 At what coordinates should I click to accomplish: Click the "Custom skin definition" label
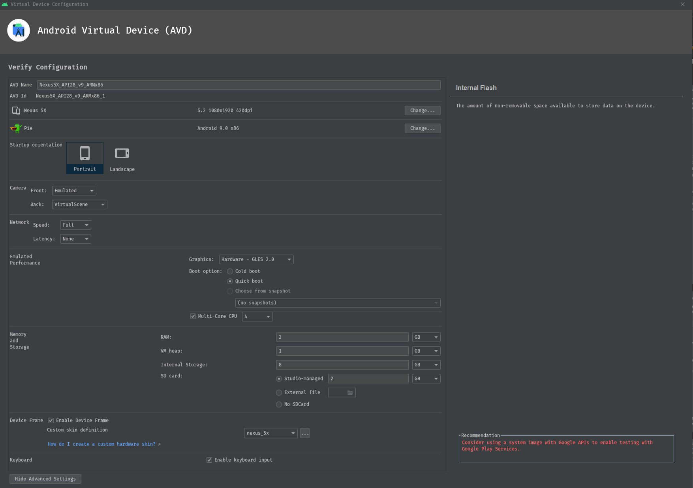coord(77,430)
